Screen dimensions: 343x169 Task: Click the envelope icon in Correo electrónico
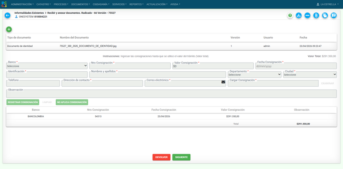[223, 82]
